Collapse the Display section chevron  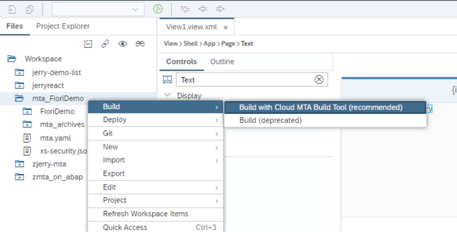coord(168,96)
